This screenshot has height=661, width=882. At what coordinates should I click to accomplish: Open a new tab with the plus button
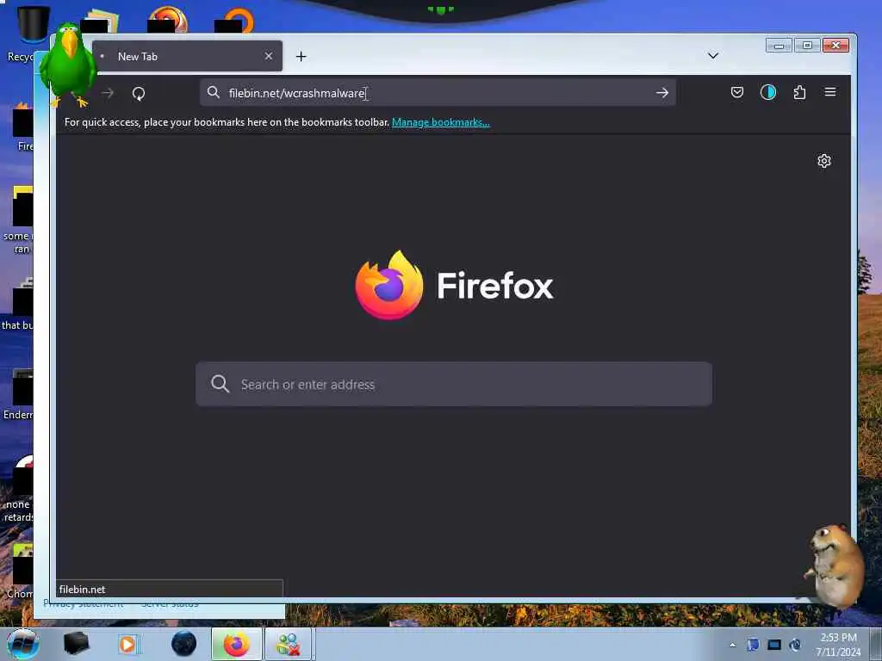301,56
